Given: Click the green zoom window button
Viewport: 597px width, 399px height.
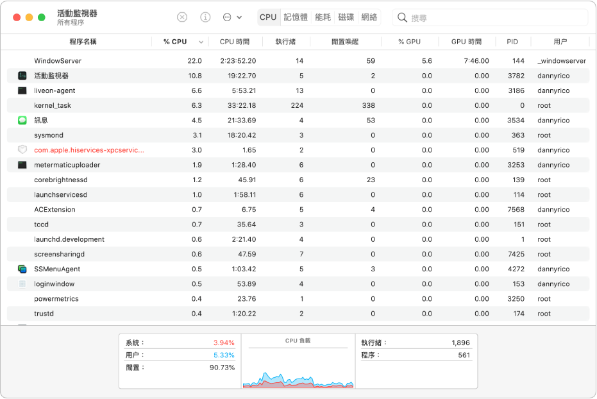Looking at the screenshot, I should [x=42, y=17].
